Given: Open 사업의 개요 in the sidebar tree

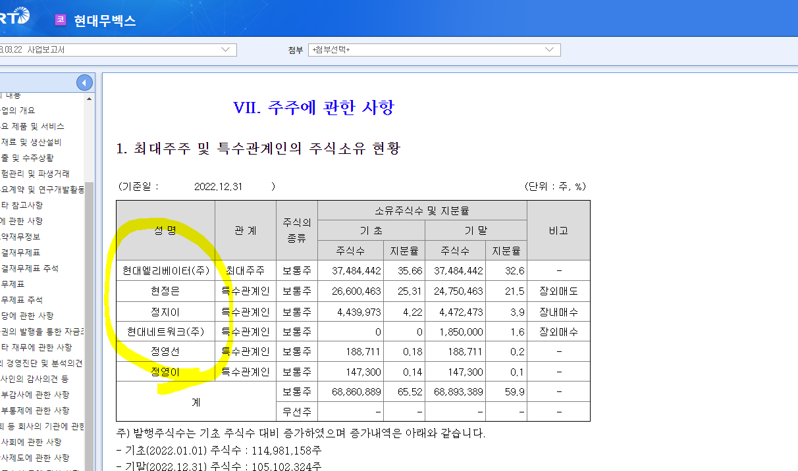Looking at the screenshot, I should [x=18, y=111].
